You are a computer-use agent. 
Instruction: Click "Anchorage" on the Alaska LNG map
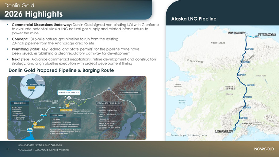[x=247, y=123]
